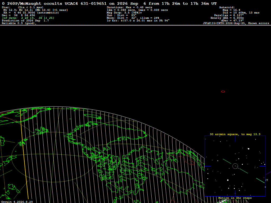Click the top crosshair tick of finder chart
This screenshot has height=203, width=271.
coord(235,139)
